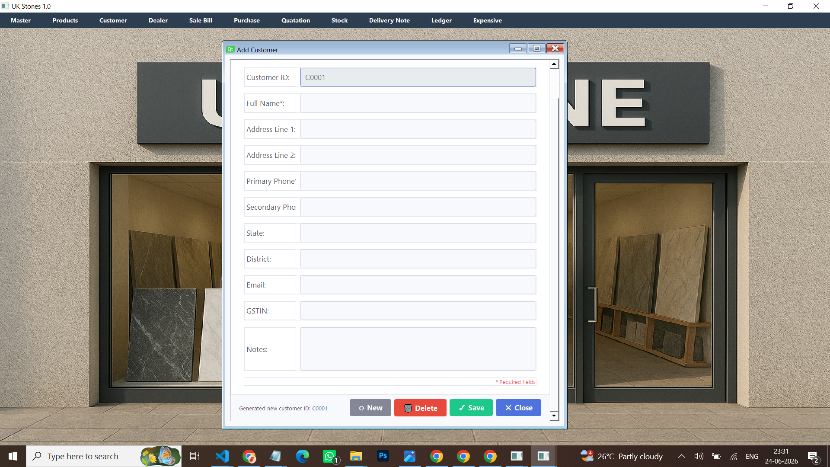Open the Ledger menu
The image size is (830, 467).
coord(441,20)
